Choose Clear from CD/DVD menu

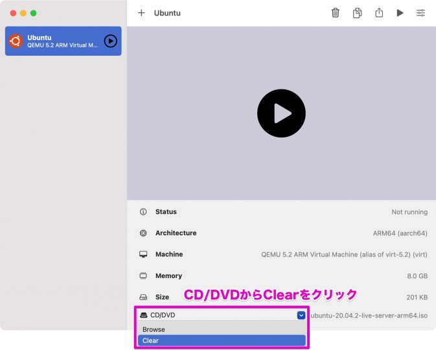pyautogui.click(x=222, y=340)
